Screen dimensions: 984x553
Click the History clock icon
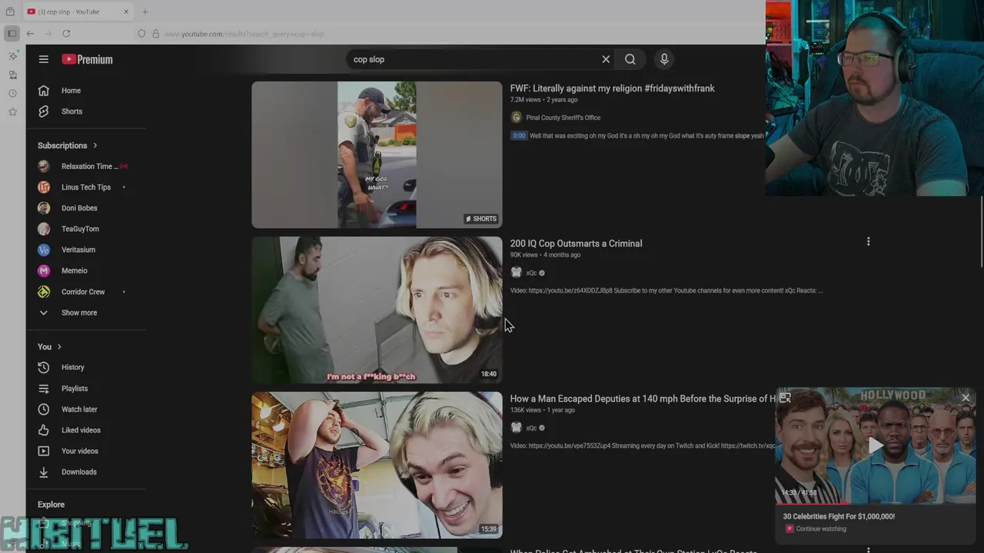click(44, 367)
